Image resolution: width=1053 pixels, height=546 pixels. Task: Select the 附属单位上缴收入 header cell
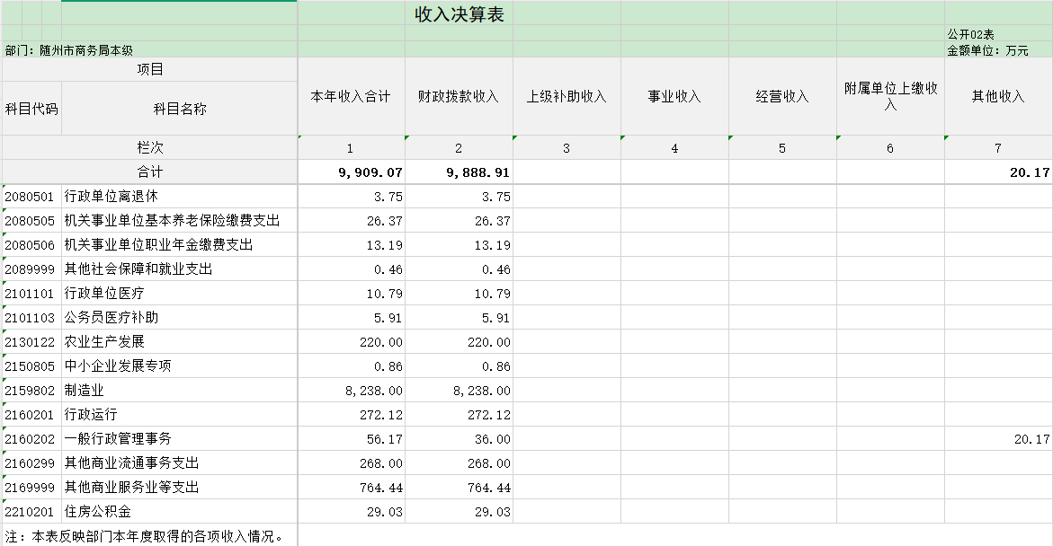pyautogui.click(x=890, y=97)
